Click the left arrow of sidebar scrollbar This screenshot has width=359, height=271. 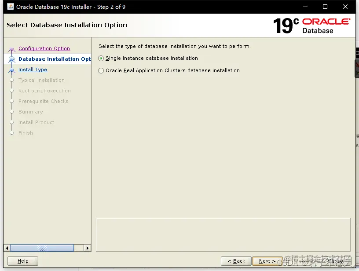coord(7,248)
